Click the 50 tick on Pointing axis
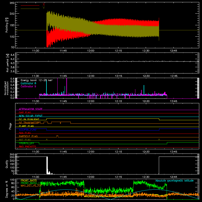Image resolution: width=202 pixels, height=202 pixels. (x=13, y=47)
